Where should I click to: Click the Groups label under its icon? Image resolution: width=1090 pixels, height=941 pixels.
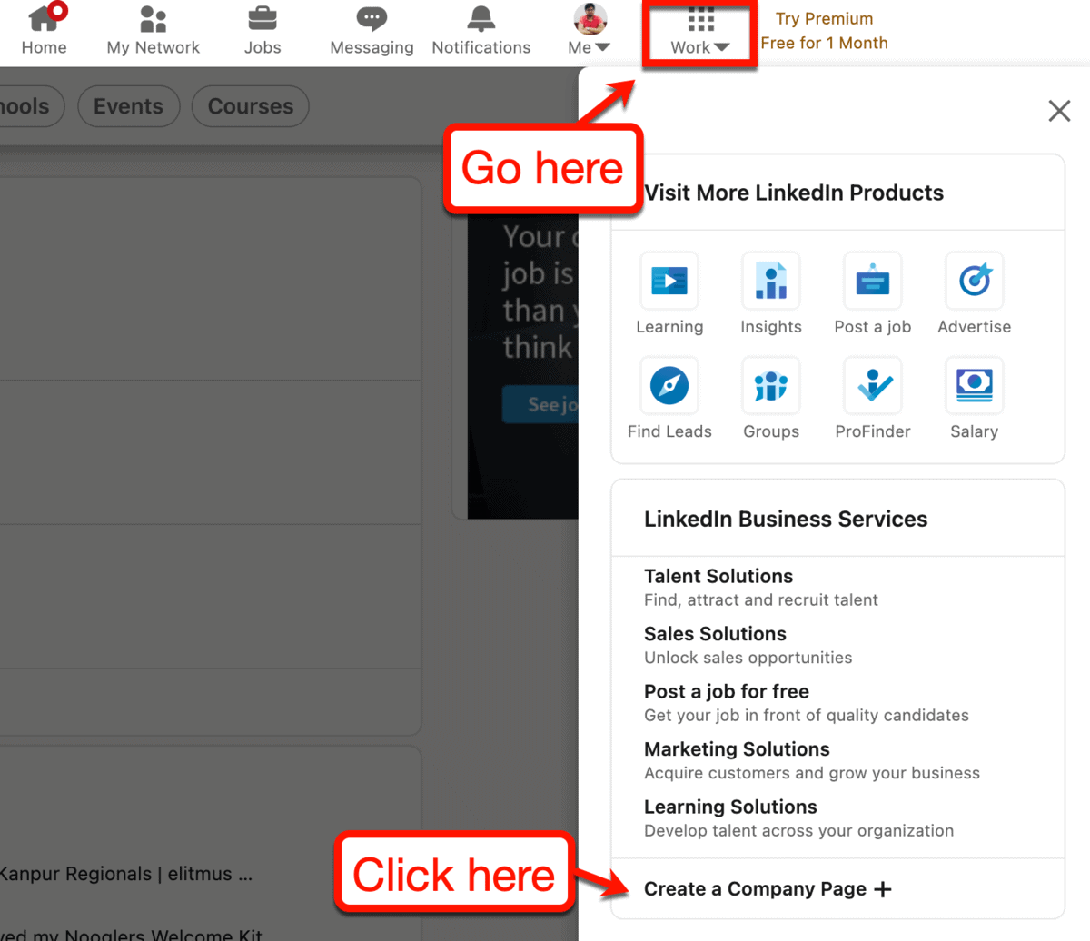(771, 431)
